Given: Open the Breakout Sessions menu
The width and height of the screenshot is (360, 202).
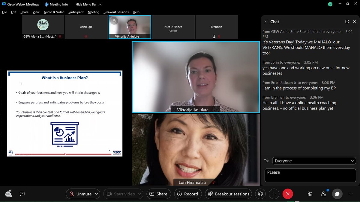Looking at the screenshot, I should 116,12.
